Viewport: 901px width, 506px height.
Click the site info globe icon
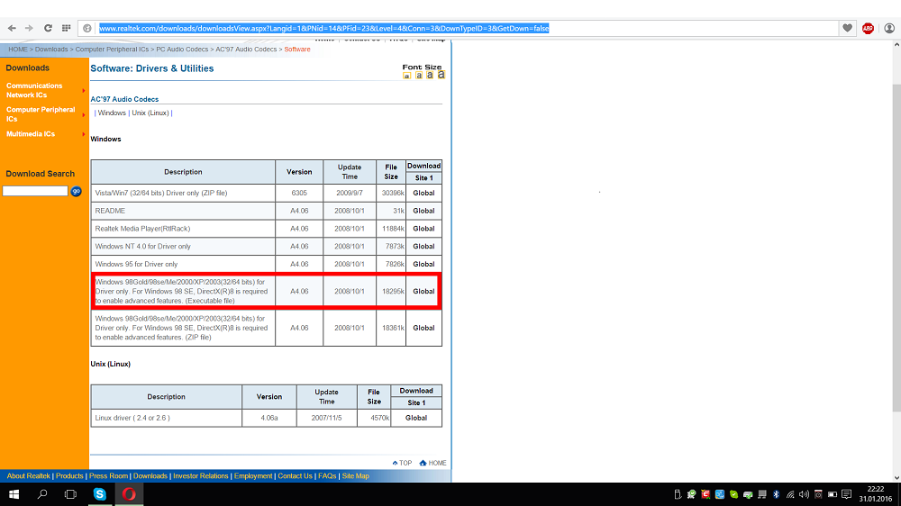[87, 28]
